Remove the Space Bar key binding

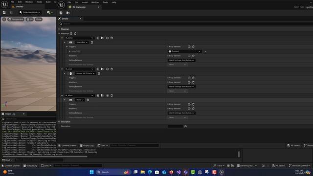[92, 43]
